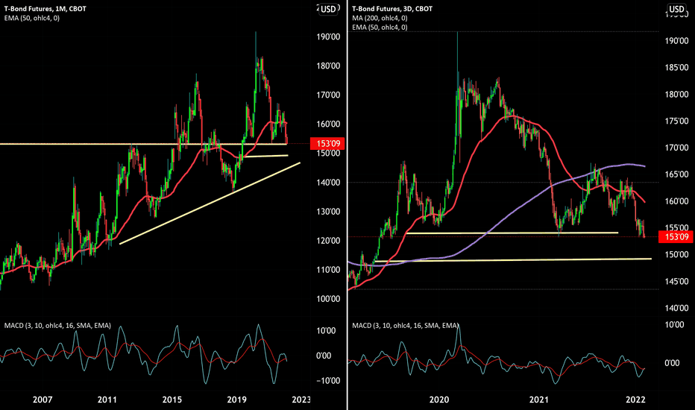Screen dimensions: 695x410
Task: Click 2023 on left time axis
Action: click(301, 400)
